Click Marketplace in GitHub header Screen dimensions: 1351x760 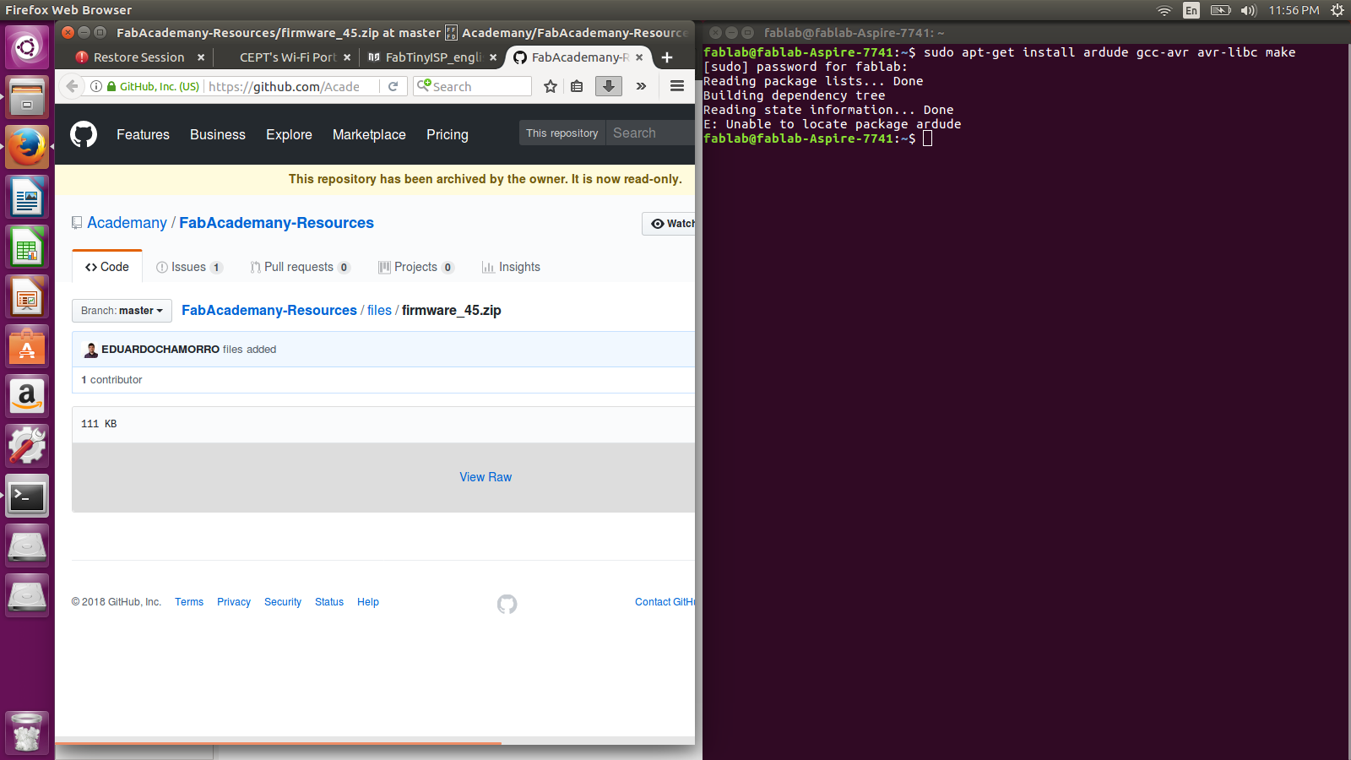coord(369,134)
